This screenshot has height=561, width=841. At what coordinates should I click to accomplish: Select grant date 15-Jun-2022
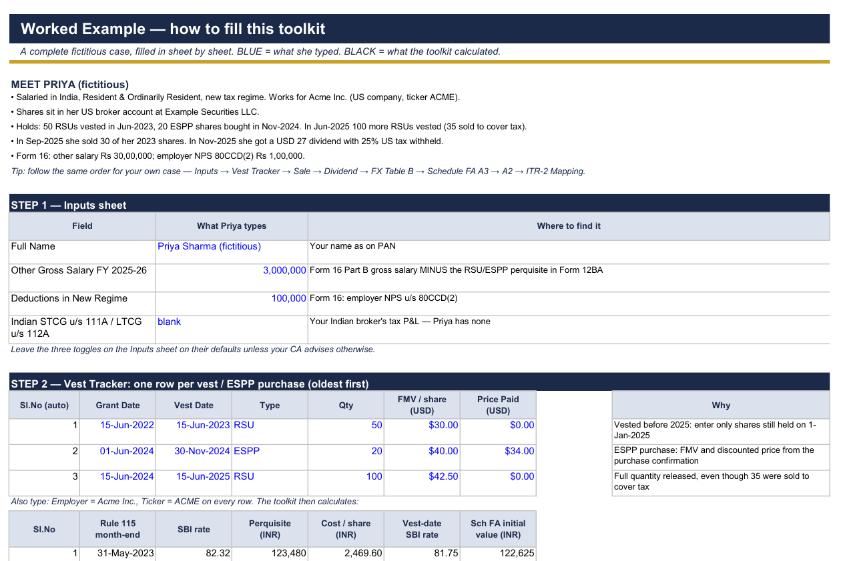click(x=117, y=432)
